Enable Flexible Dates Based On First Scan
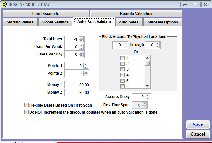The image size is (212, 143). click(26, 105)
